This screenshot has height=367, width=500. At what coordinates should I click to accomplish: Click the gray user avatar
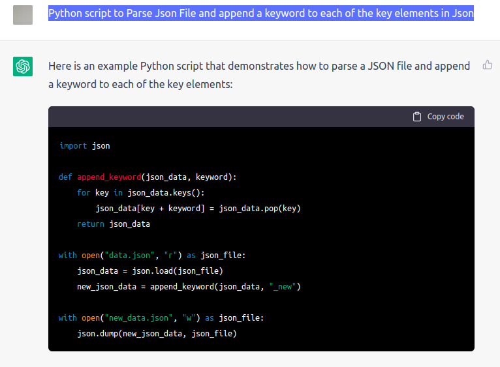point(23,15)
